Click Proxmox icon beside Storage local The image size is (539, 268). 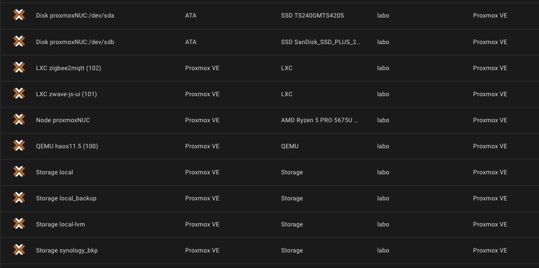[19, 172]
